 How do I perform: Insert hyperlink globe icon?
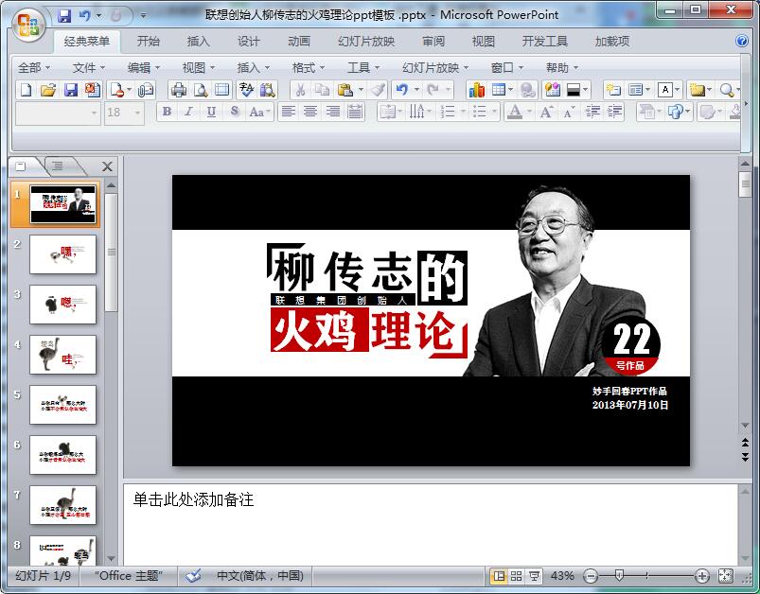point(527,90)
